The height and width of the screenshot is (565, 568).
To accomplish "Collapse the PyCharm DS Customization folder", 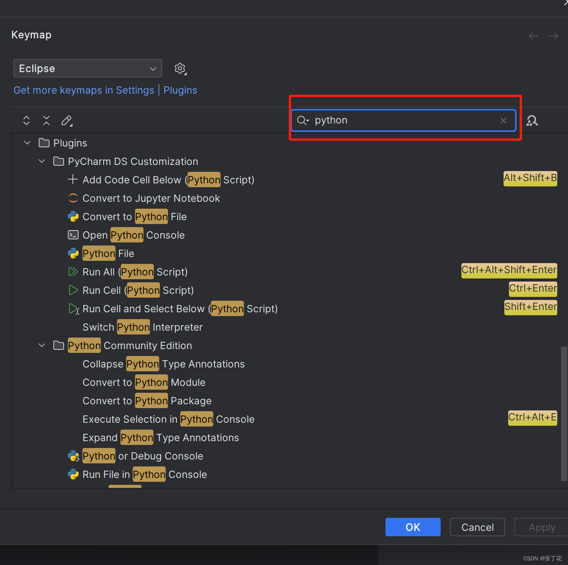I will (x=42, y=161).
